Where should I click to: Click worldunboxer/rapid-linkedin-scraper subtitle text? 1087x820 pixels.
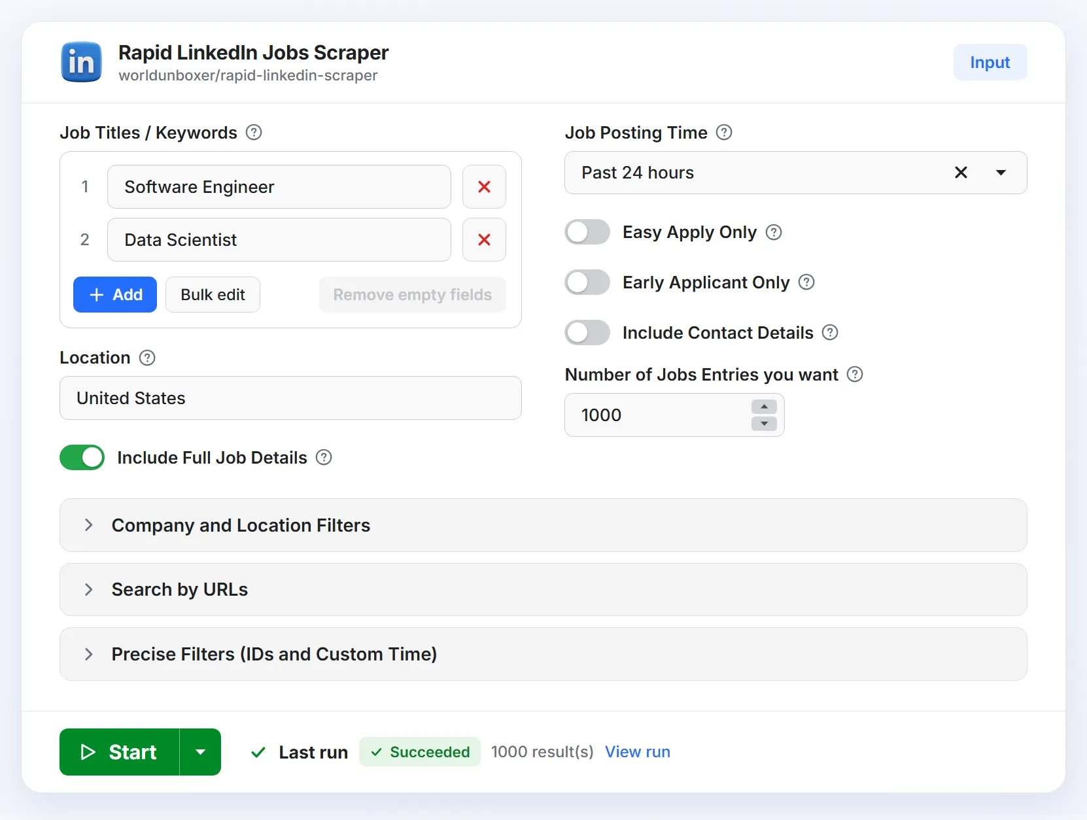point(248,76)
